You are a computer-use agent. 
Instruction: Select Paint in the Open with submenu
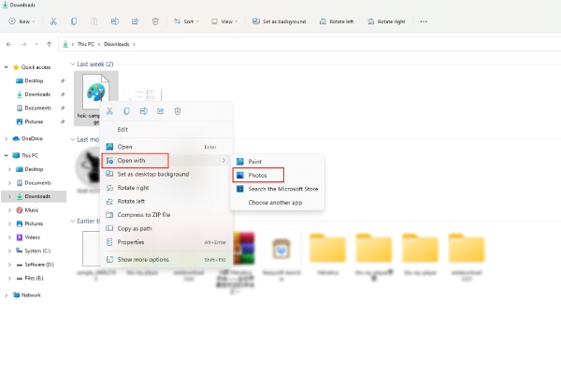[278, 162]
